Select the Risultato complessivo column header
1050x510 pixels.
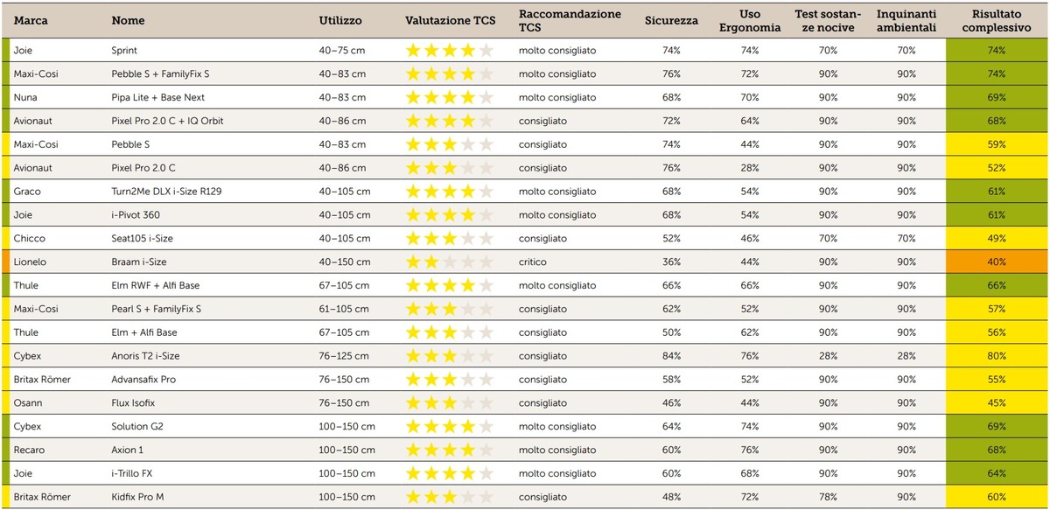point(996,21)
